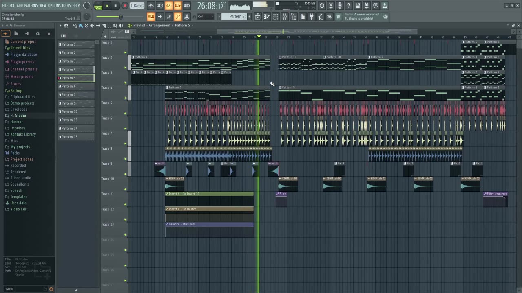Select the playlist Paint brush tool

point(81,26)
